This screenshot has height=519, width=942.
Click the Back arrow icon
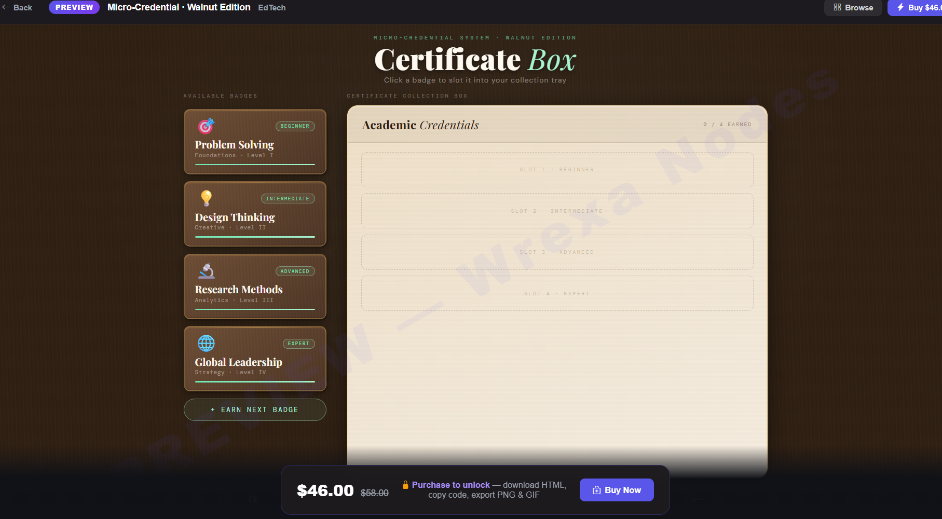(x=6, y=7)
